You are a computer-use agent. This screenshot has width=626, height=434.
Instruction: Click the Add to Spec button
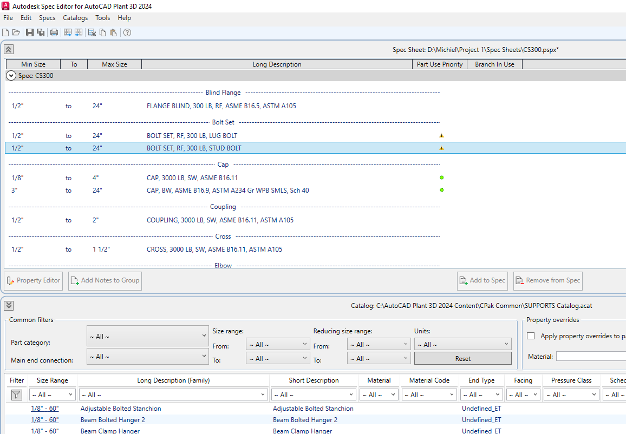click(x=482, y=281)
